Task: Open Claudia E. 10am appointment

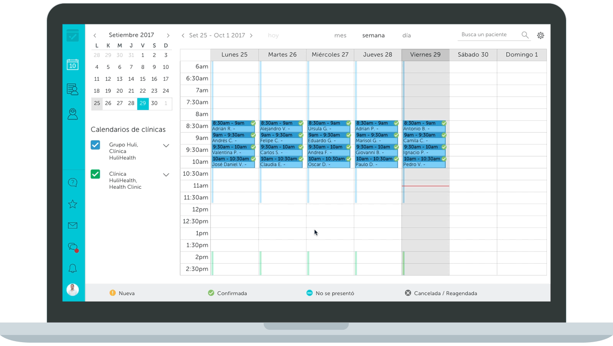Action: [x=281, y=162]
